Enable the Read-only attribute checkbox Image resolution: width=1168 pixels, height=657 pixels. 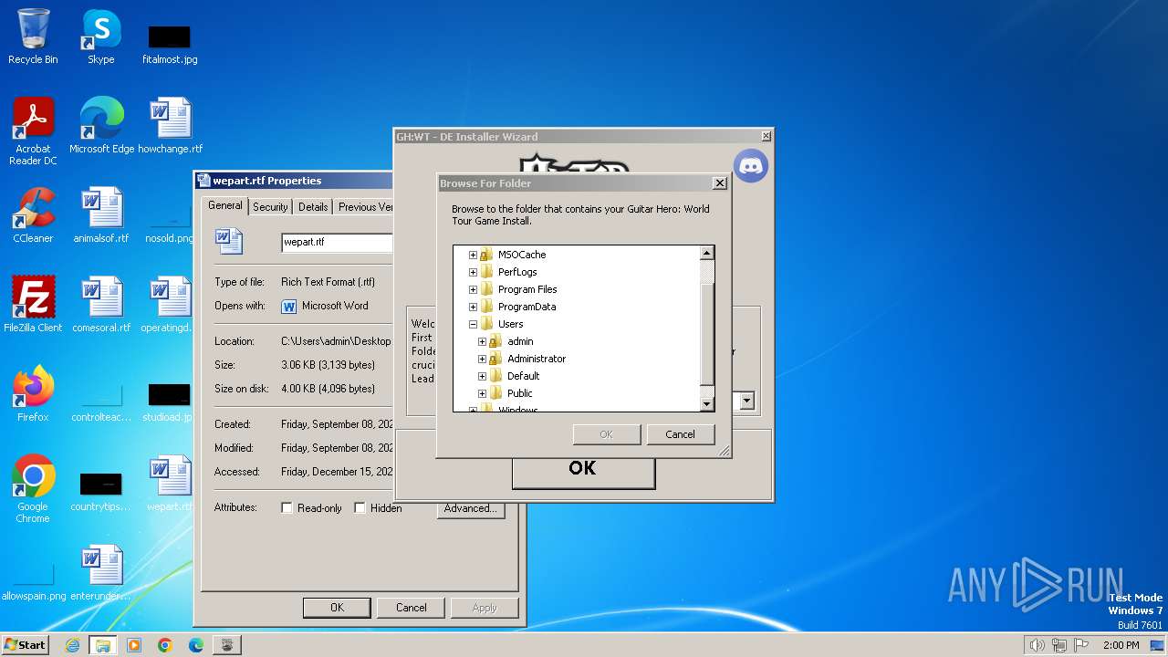[287, 508]
